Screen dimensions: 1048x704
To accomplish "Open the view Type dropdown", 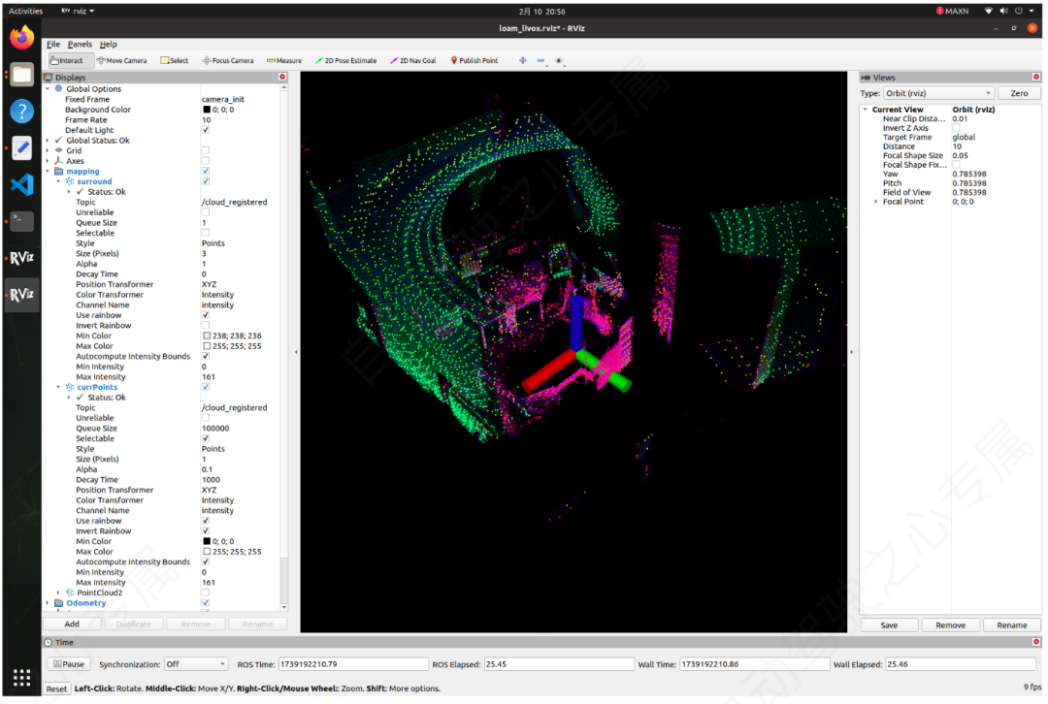I will (938, 93).
